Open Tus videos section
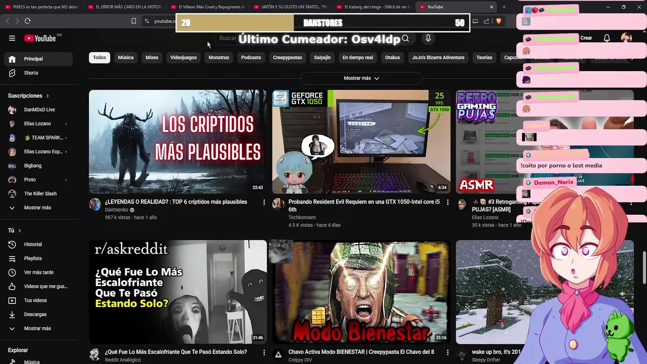647x364 pixels. click(39, 300)
